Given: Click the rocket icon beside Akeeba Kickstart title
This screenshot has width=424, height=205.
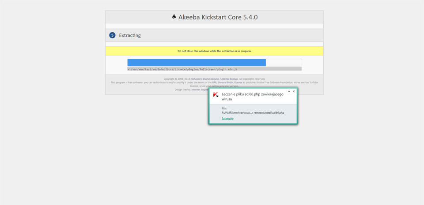Looking at the screenshot, I should click(174, 17).
